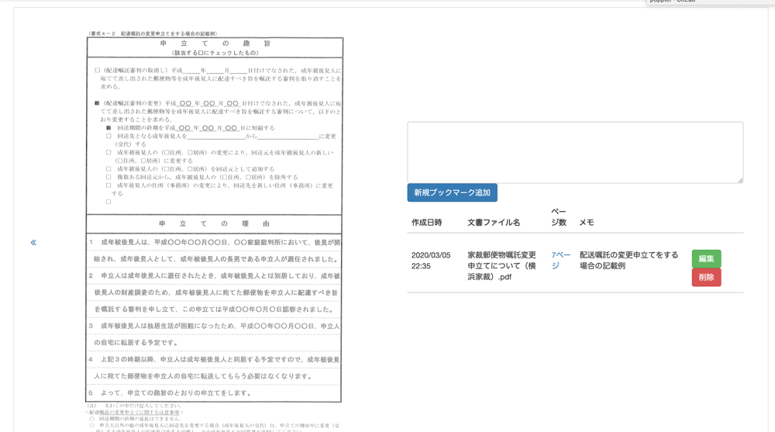The image size is (775, 432).
Task: Click the double-chevron previous page arrow
Action: tap(33, 243)
